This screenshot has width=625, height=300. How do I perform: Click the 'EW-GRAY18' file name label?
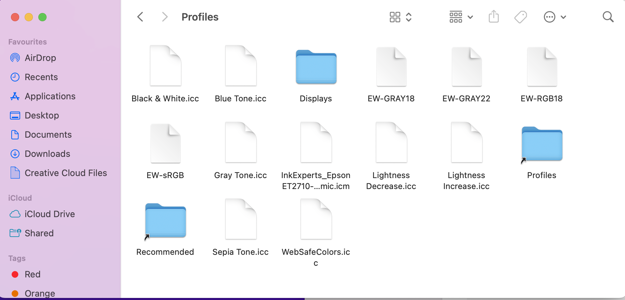391,99
